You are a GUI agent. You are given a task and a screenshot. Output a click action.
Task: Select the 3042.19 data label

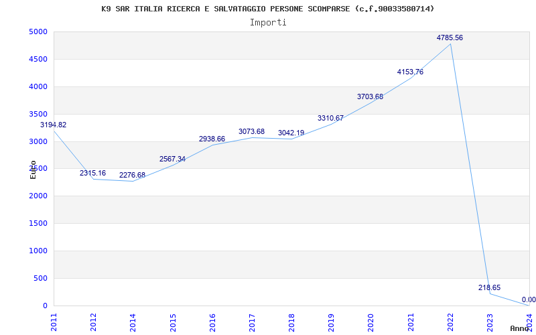coord(291,133)
